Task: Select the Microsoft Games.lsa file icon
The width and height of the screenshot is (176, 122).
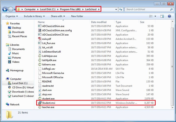Action: [x=40, y=73]
